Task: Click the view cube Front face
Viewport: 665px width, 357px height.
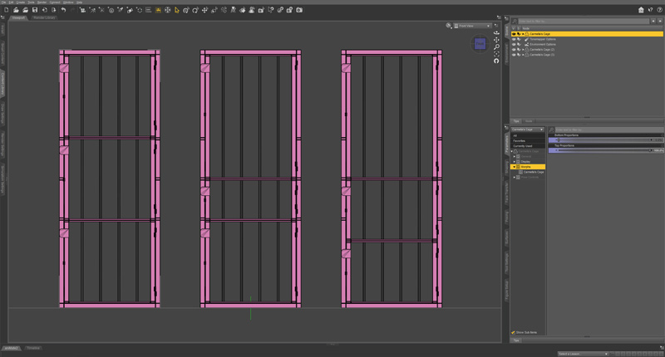Action: coord(480,44)
